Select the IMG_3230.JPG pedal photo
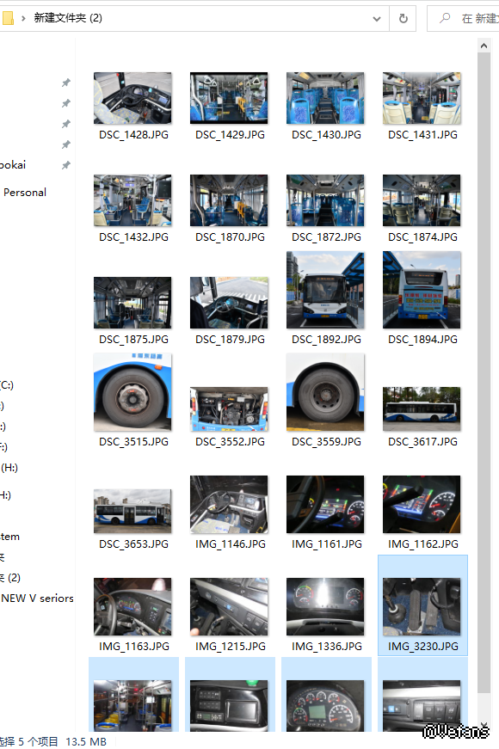 (x=422, y=606)
